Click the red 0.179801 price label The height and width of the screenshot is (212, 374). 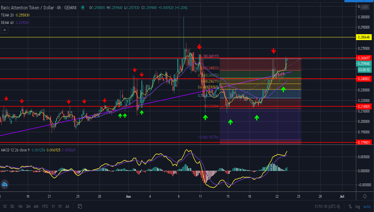(364, 143)
